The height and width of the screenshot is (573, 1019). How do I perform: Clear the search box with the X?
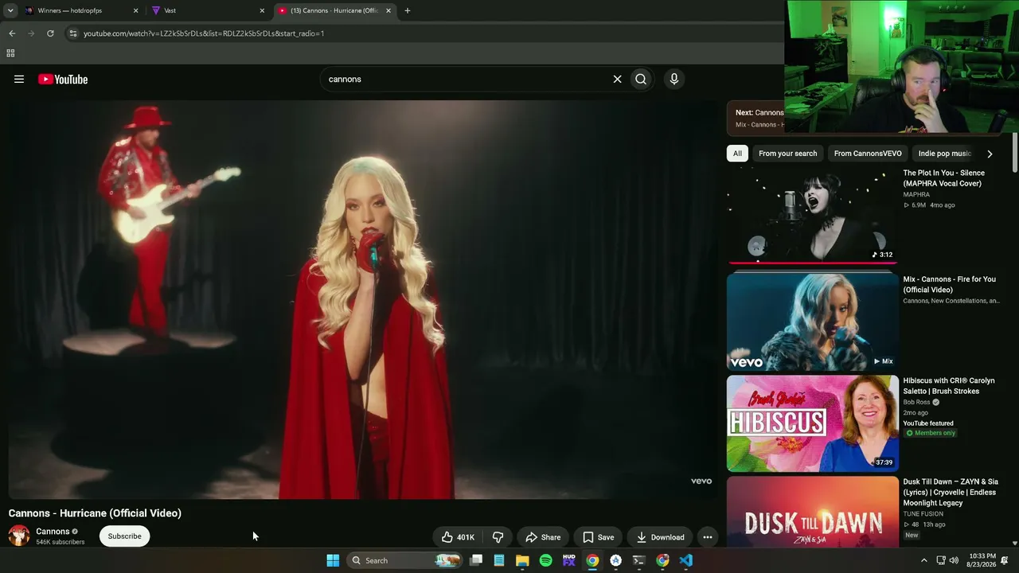[x=617, y=79]
